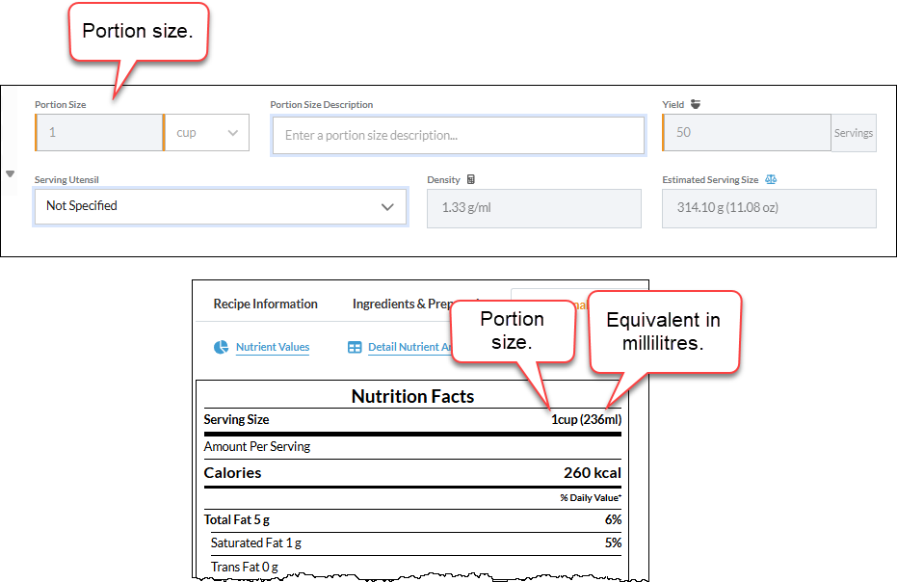
Task: Click the Yield bowl icon
Action: (695, 104)
